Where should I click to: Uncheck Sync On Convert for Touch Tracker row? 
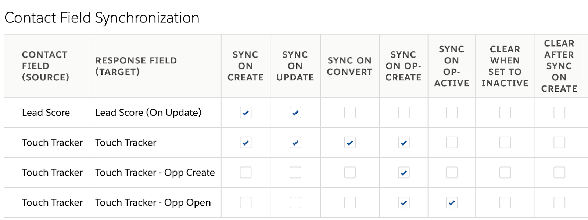click(350, 143)
